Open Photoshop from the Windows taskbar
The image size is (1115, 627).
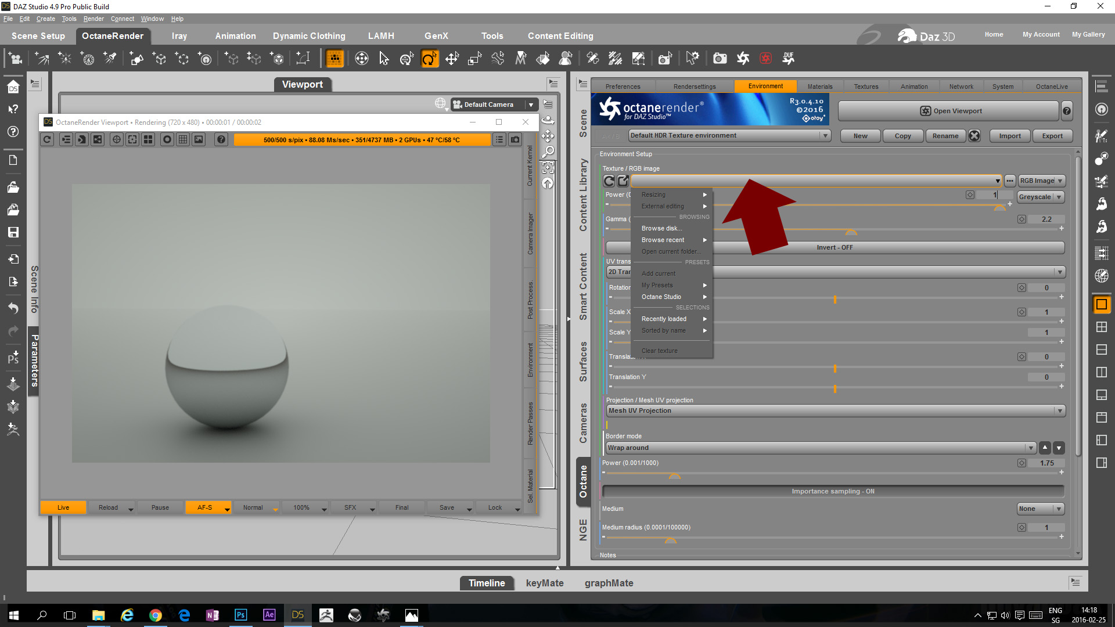[x=240, y=615]
